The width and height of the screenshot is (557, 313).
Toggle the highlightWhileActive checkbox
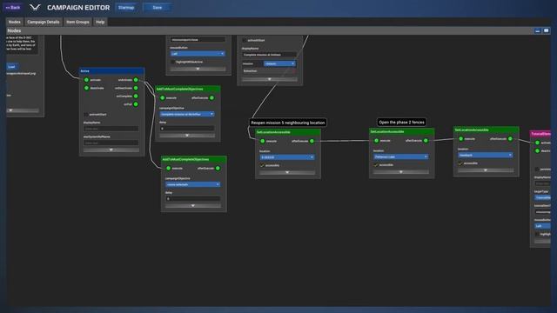point(172,62)
